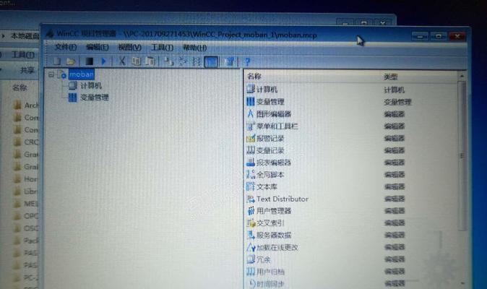Select the Libr folder in Explorer window
Image resolution: width=487 pixels, height=289 pixels.
point(26,191)
